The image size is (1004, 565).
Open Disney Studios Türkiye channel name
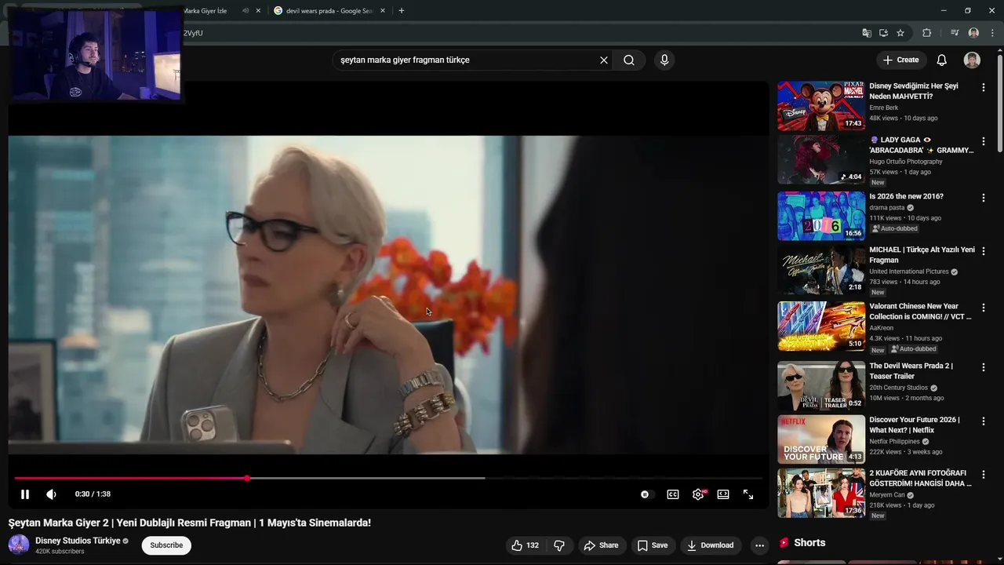pyautogui.click(x=78, y=541)
